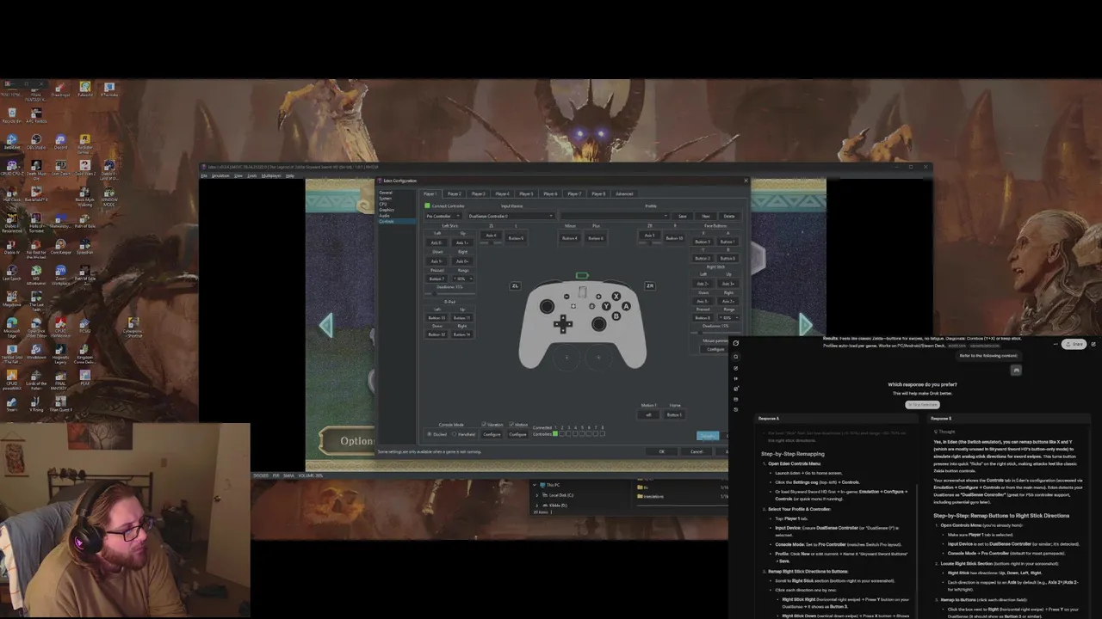Launch the Steam desktop shortcut
1102x619 pixels.
click(x=12, y=404)
